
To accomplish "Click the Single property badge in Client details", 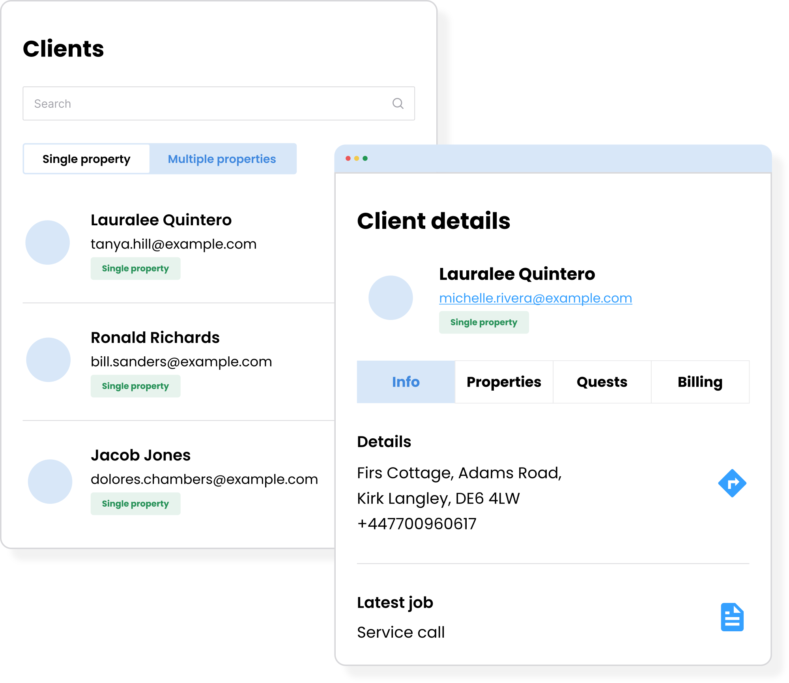I will tap(484, 322).
